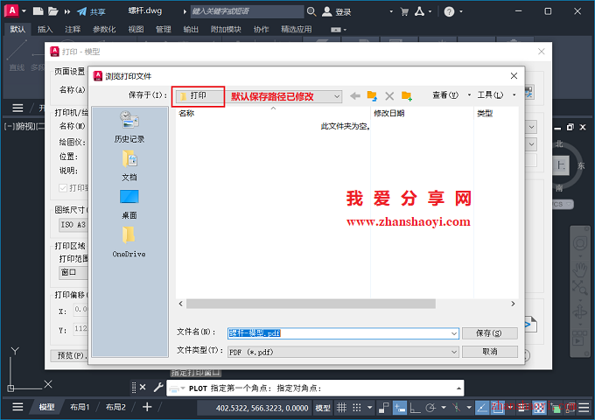Open 历史记录 (History) location in sidebar
This screenshot has width=595, height=420.
(129, 126)
